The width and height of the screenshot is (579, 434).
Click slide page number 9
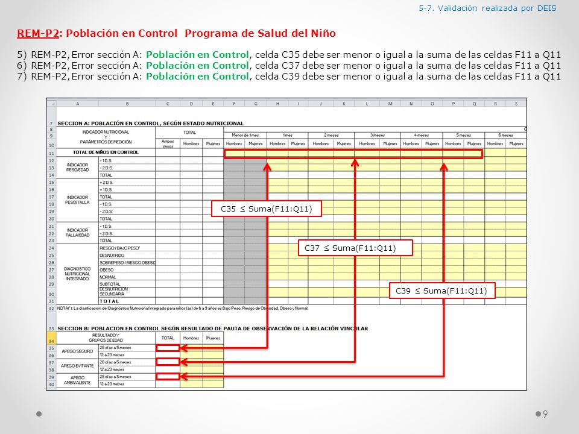coord(545,414)
